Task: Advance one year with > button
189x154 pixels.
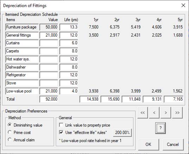Action: [x=166, y=113]
